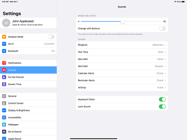The height and width of the screenshot is (140, 187).
Task: Turn off Keyboard Clicks switch
Action: [162, 99]
